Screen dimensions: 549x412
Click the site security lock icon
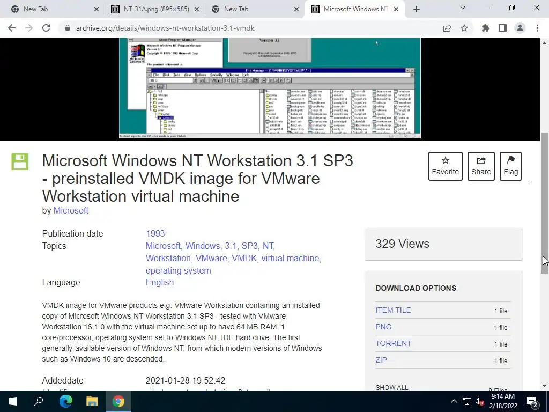68,28
